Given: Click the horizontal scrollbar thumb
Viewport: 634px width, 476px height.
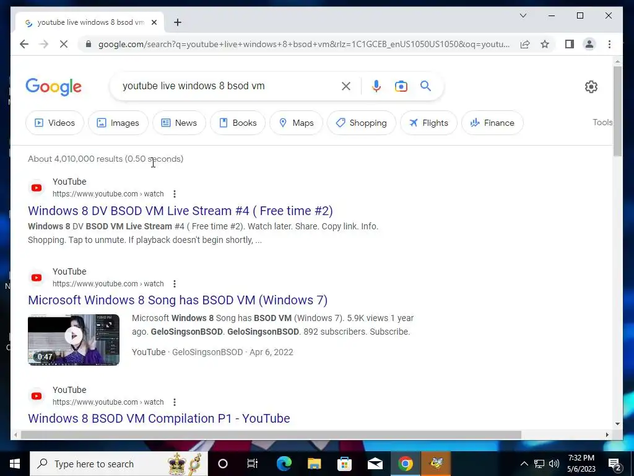Looking at the screenshot, I should [x=271, y=435].
